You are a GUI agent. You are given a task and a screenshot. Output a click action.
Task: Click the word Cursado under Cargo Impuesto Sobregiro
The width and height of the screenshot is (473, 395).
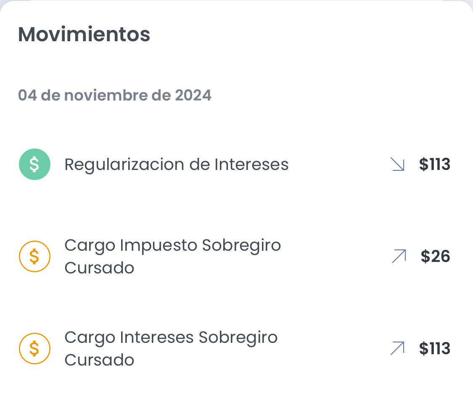99,268
